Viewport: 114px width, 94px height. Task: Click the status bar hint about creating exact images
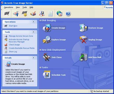(x=30, y=91)
